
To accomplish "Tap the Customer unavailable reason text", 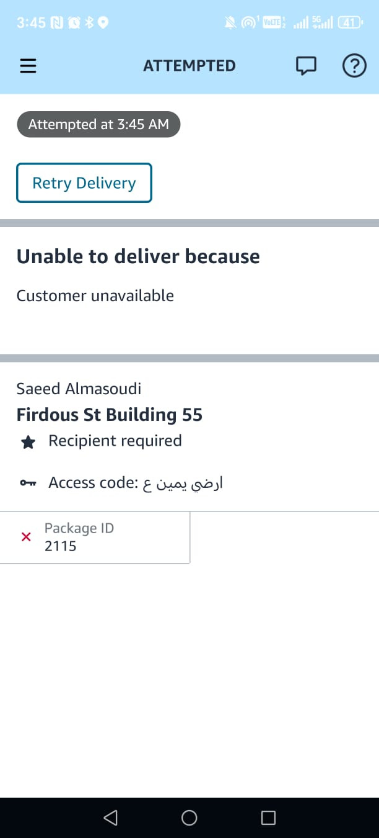I will tap(95, 295).
